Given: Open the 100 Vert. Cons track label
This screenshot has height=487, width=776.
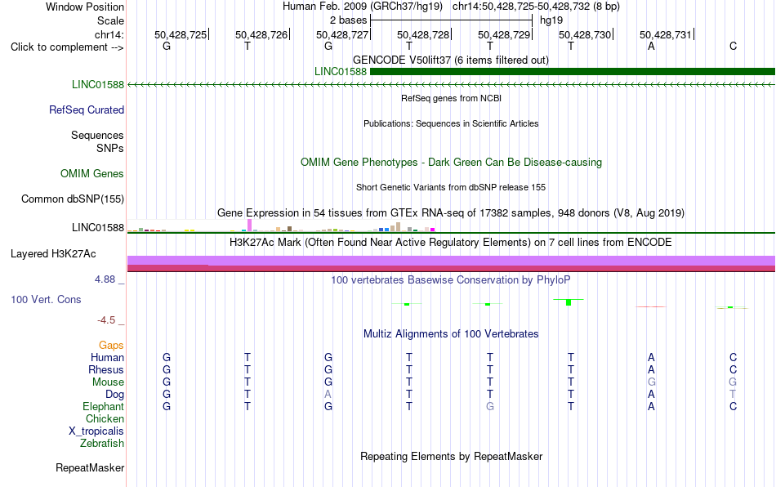Looking at the screenshot, I should point(46,299).
